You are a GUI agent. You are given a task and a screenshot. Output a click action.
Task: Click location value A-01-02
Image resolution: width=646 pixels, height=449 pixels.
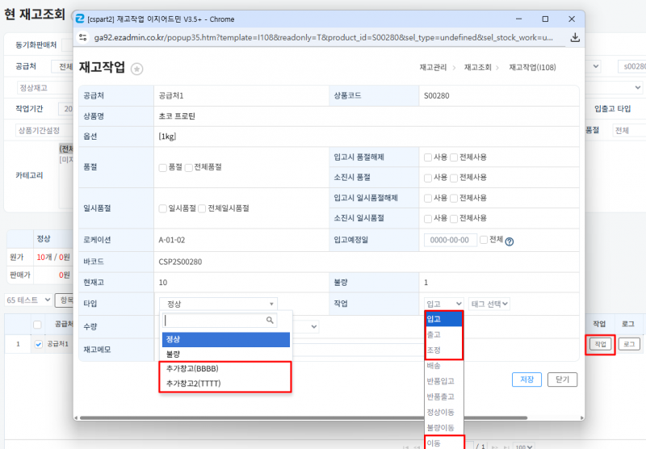[172, 240]
